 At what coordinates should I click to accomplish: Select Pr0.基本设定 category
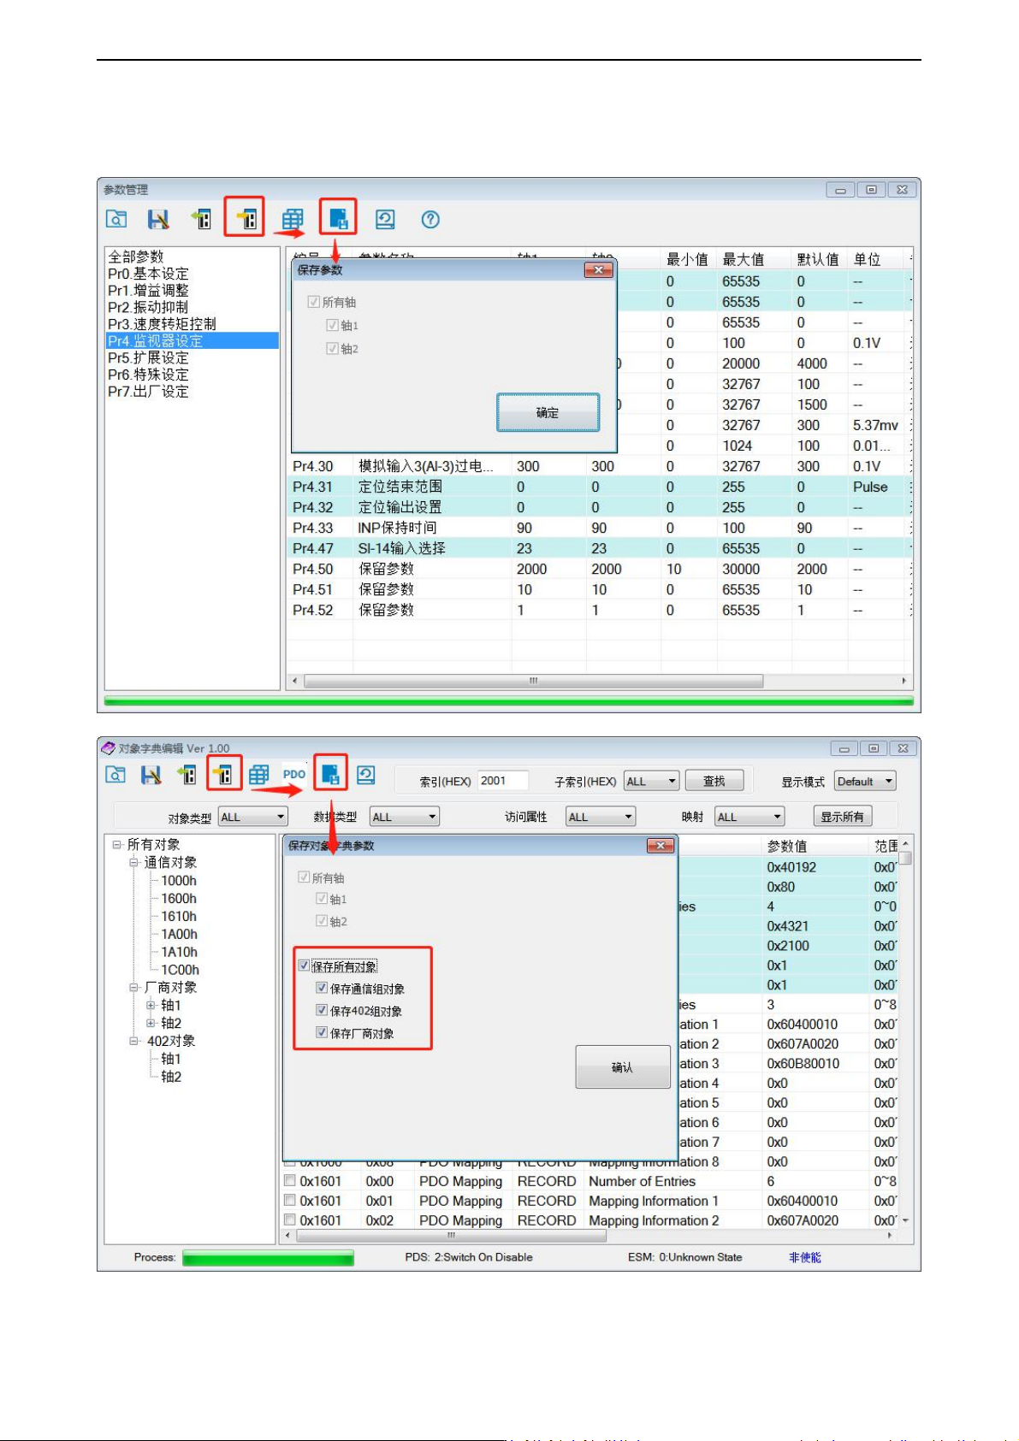(148, 274)
